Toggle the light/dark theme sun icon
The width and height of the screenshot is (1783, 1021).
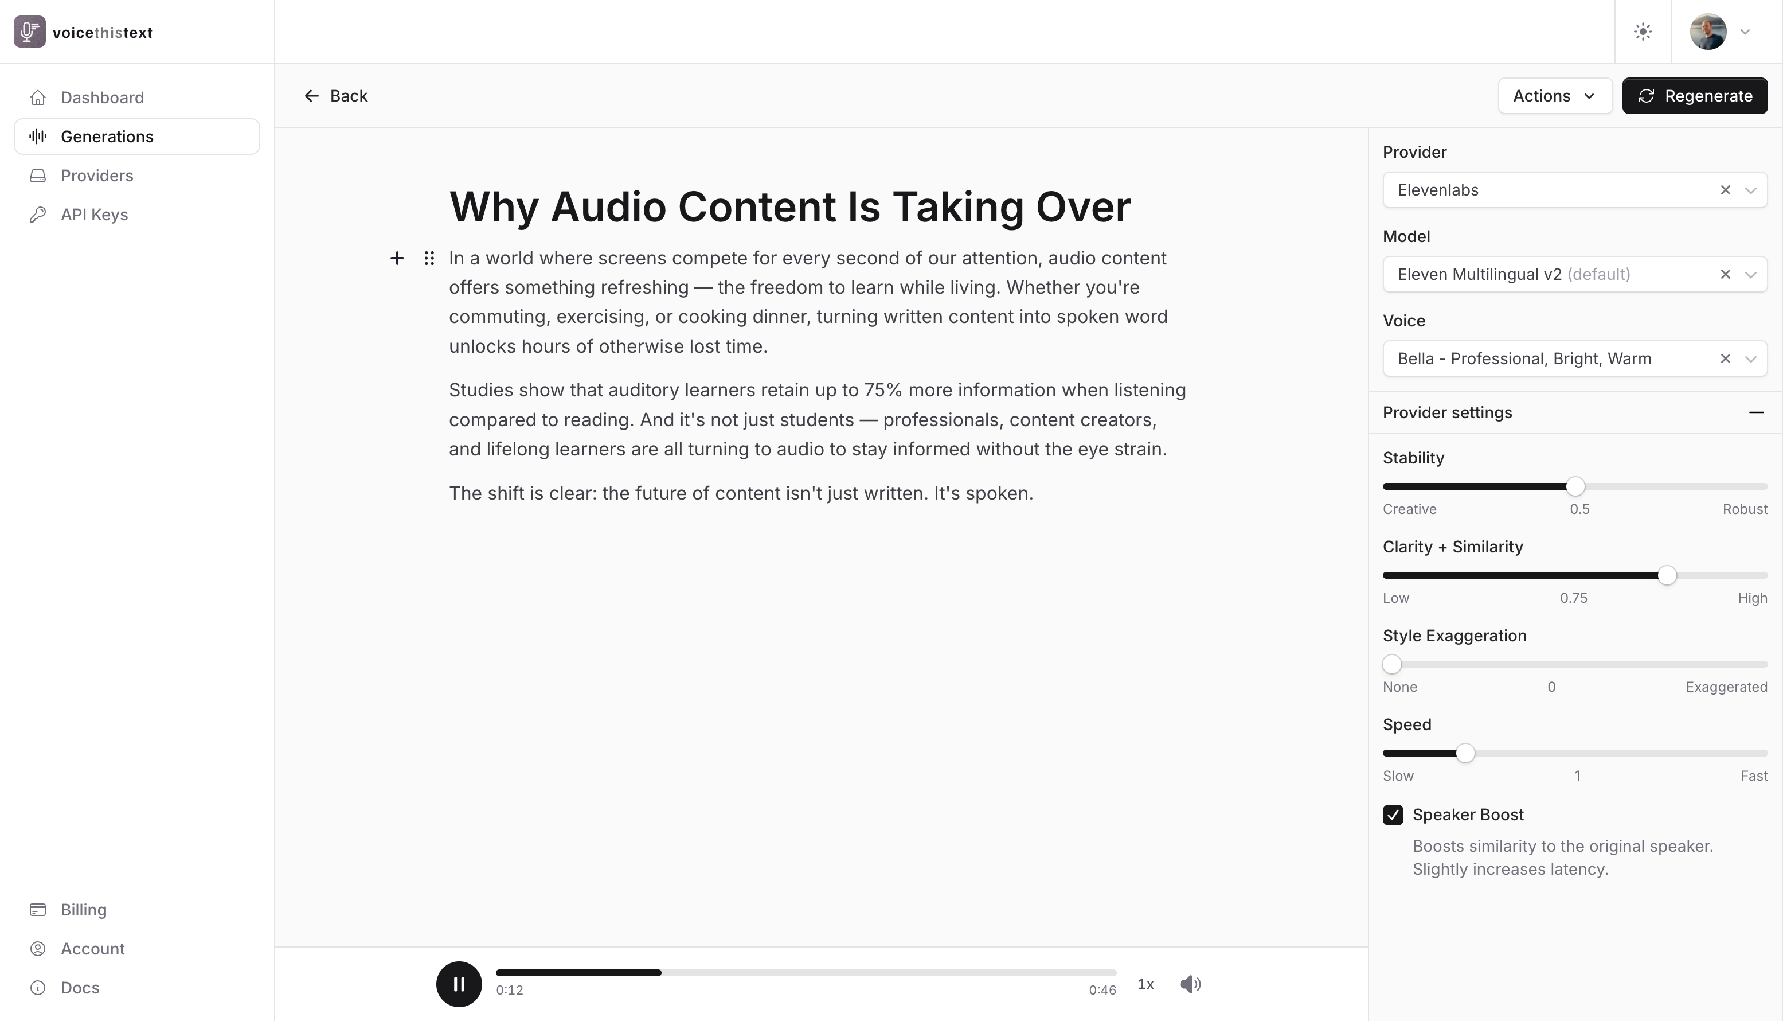1644,32
